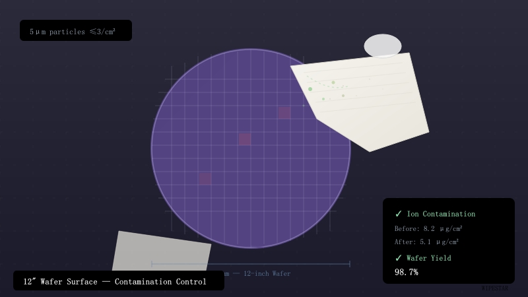The height and width of the screenshot is (297, 528).
Task: Select the "Wafer Yield" heading text
Action: [x=429, y=258]
